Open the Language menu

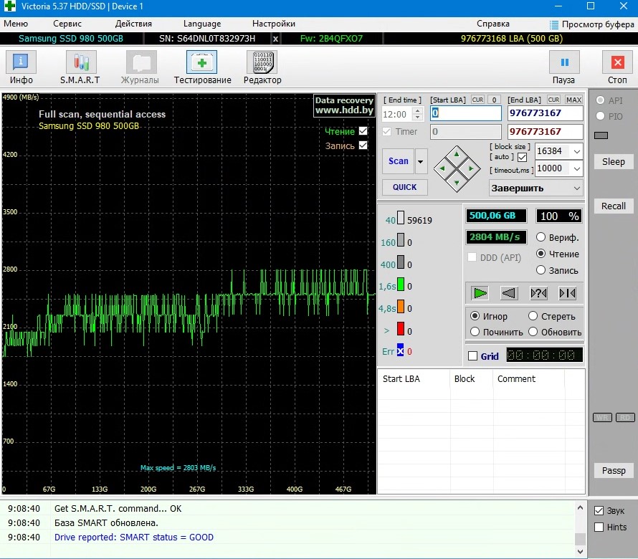click(x=202, y=24)
